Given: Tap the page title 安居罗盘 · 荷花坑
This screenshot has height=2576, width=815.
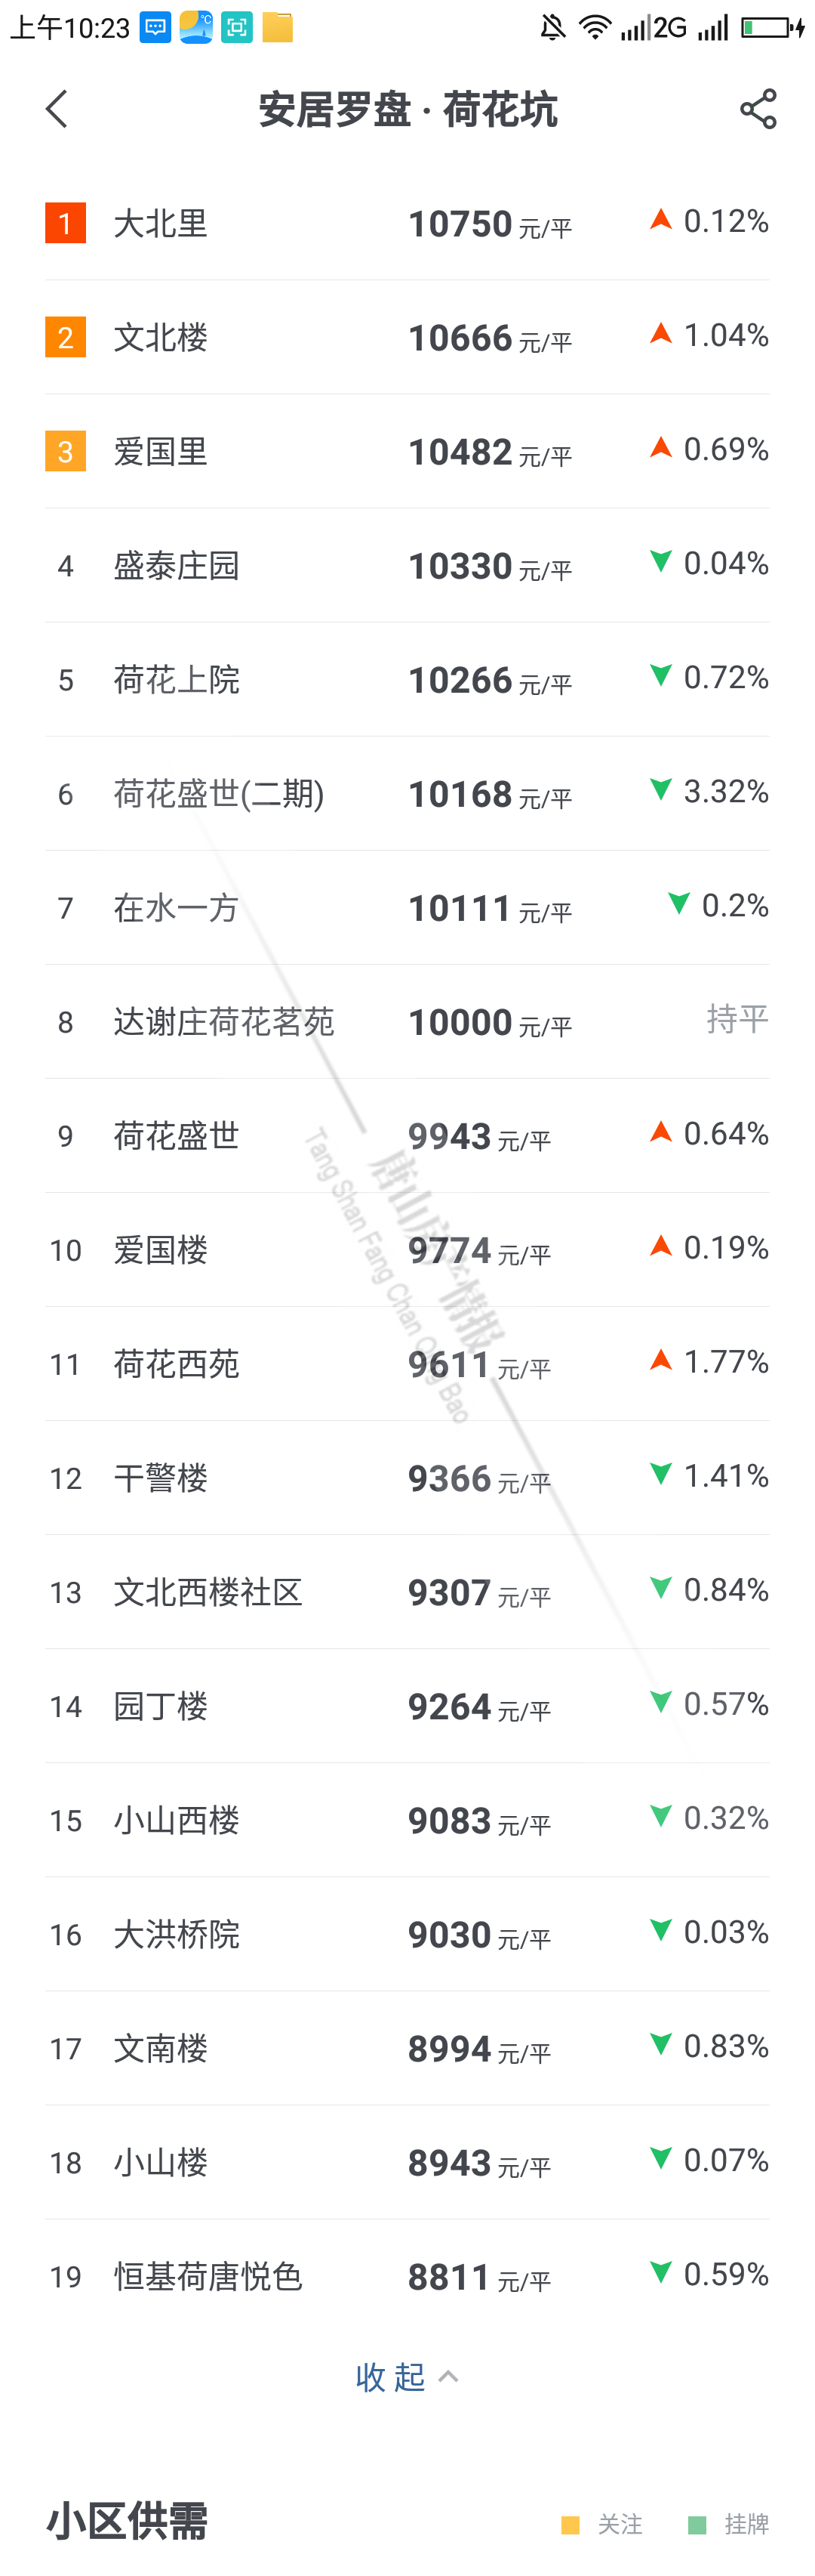Looking at the screenshot, I should click(407, 109).
